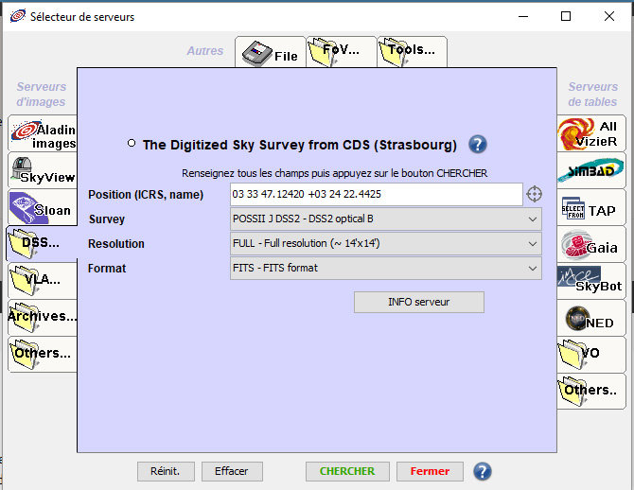Open the VO folder

(591, 355)
